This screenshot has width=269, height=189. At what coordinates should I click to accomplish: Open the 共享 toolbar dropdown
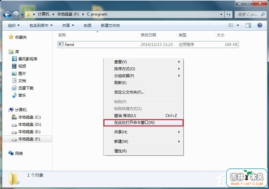coord(68,26)
